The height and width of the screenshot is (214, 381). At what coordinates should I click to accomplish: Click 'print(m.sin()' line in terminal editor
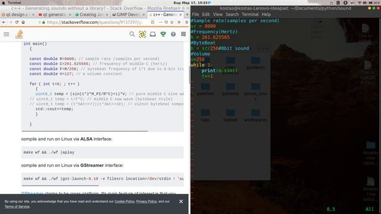click(220, 70)
